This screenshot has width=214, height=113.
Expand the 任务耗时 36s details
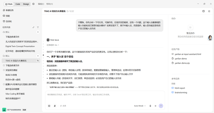[53, 45]
